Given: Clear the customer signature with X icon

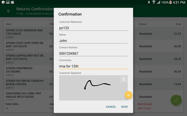Looking at the screenshot, I should point(124,79).
